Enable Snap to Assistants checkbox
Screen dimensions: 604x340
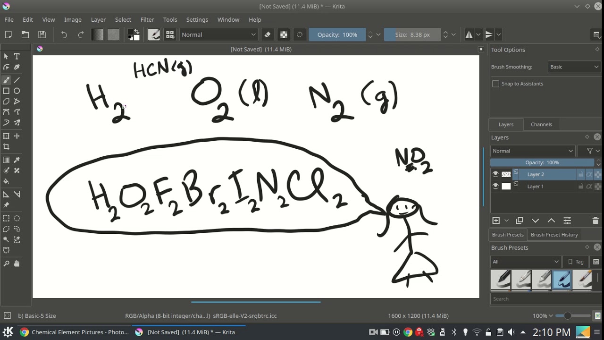pyautogui.click(x=495, y=84)
